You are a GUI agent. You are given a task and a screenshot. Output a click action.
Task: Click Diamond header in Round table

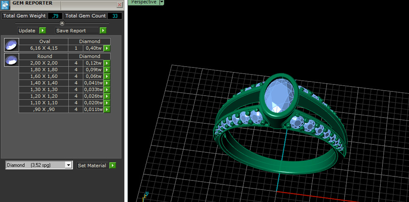tap(90, 56)
